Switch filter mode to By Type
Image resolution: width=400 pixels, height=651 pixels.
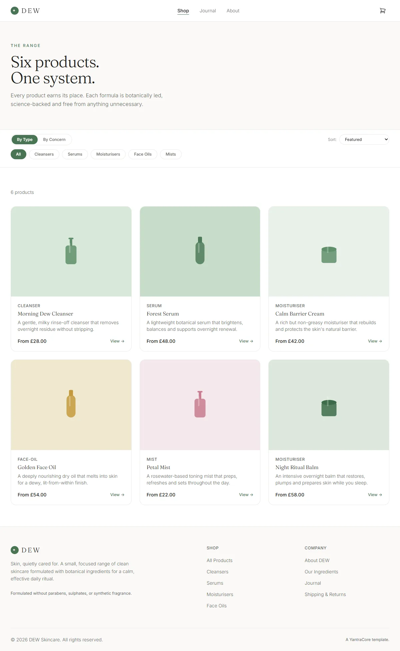point(25,140)
